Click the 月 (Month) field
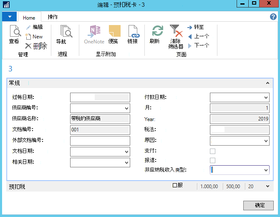 coord(240,108)
